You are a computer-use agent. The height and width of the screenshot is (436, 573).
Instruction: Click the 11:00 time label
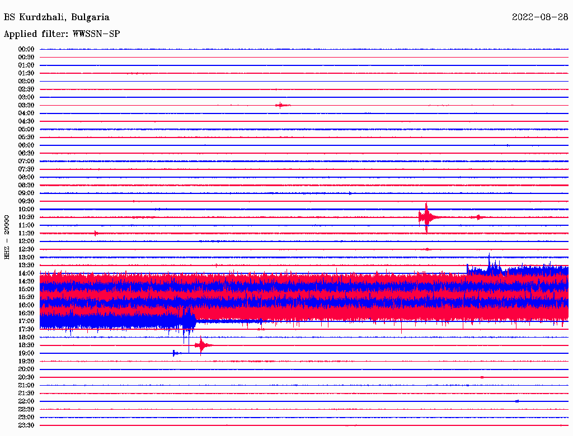pos(26,225)
